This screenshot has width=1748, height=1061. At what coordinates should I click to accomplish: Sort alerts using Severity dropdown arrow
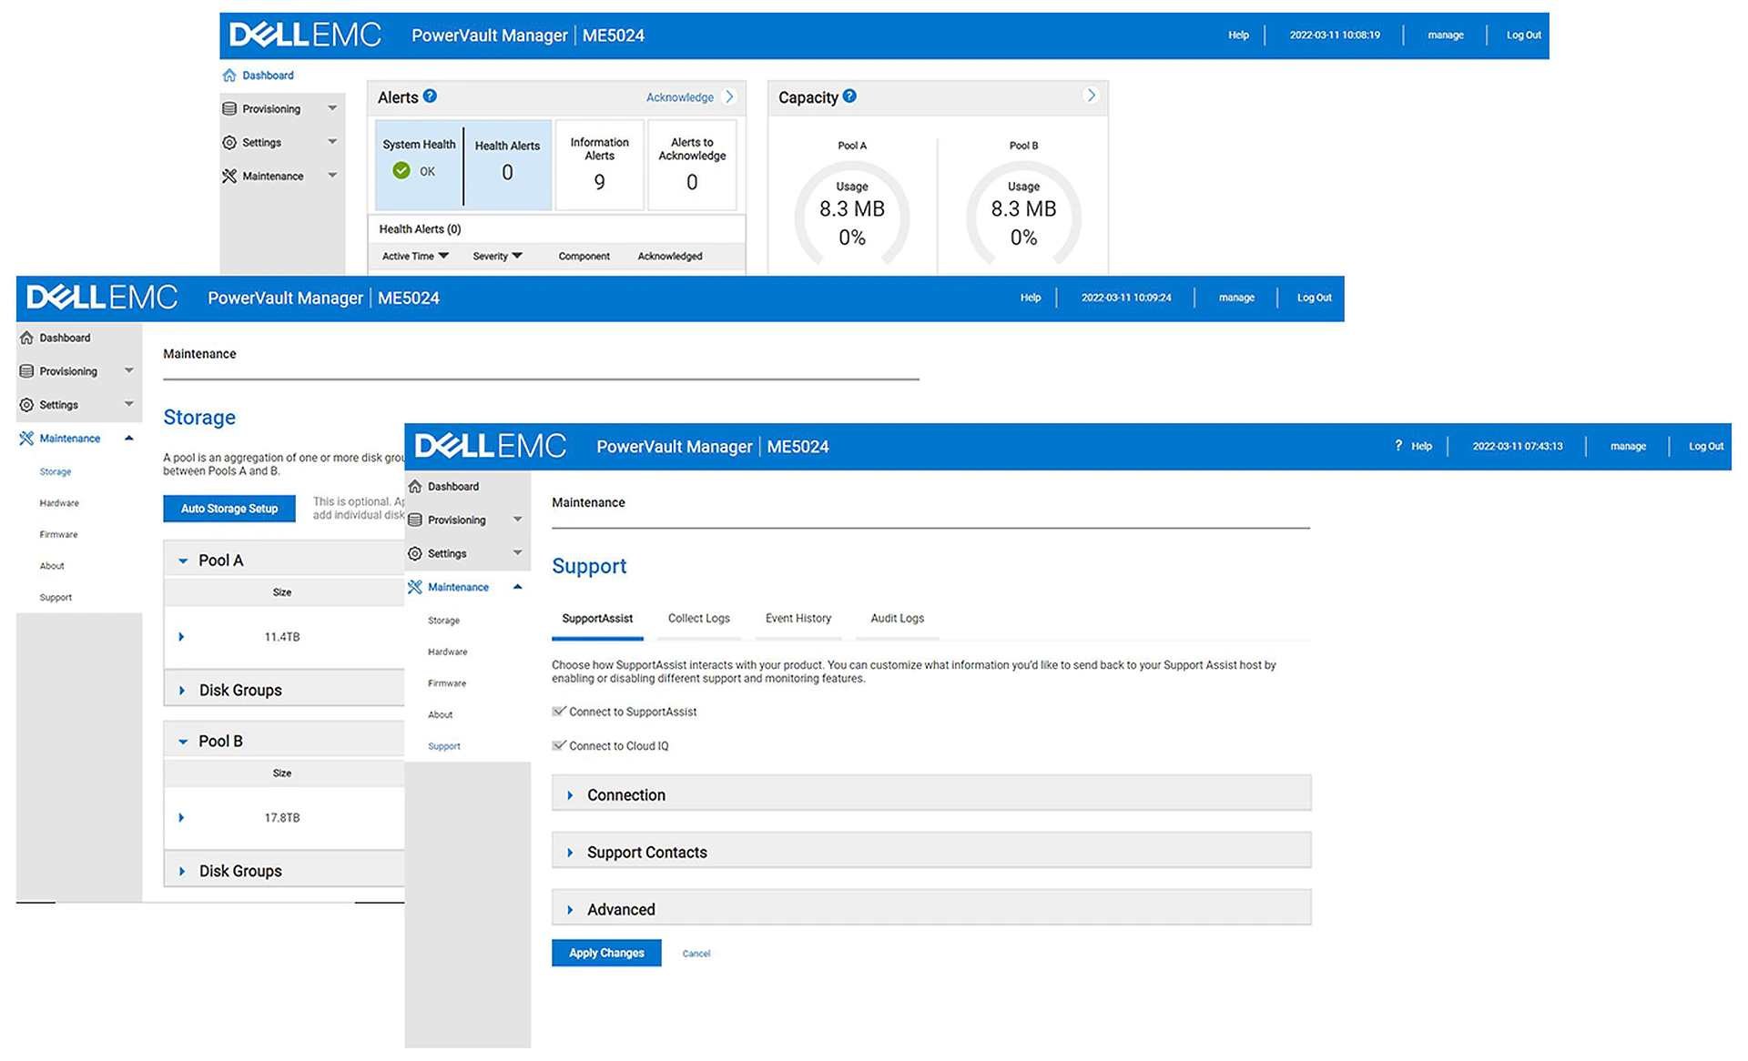tap(517, 256)
